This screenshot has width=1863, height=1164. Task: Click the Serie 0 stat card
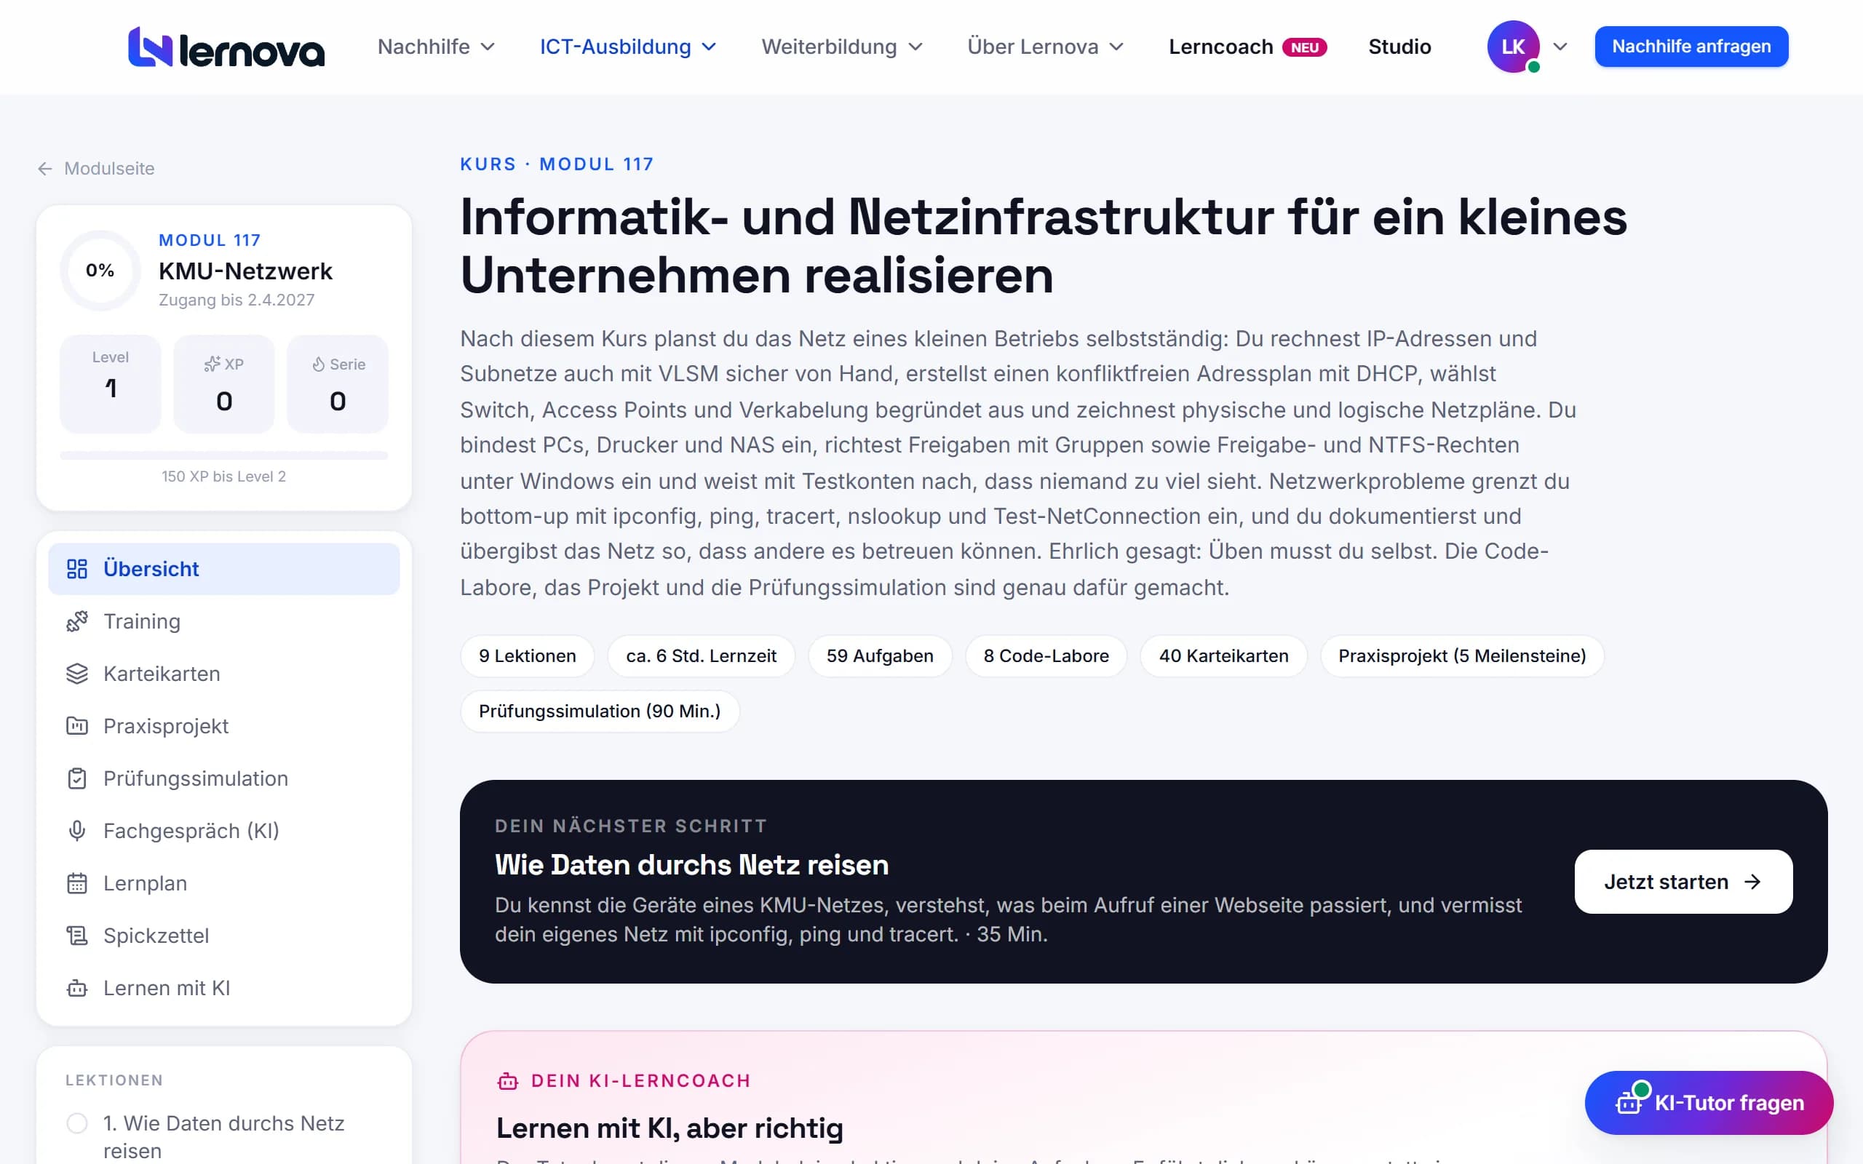coord(338,383)
